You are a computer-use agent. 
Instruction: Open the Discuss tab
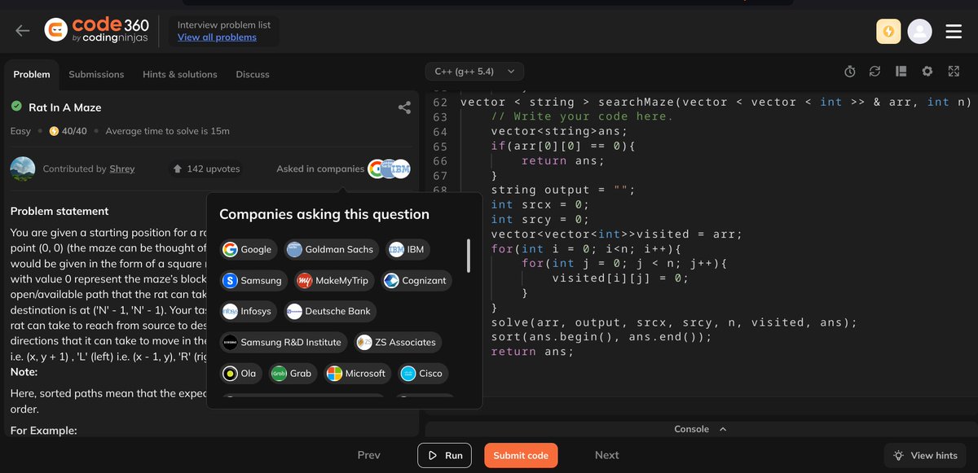[x=253, y=74]
